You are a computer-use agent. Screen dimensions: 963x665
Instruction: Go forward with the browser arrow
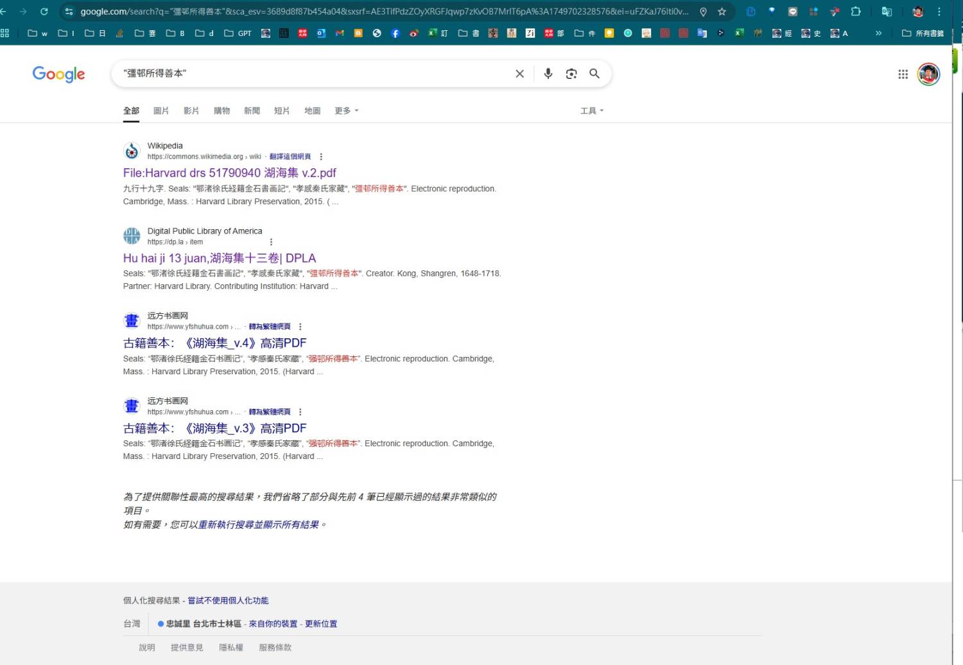pyautogui.click(x=23, y=12)
